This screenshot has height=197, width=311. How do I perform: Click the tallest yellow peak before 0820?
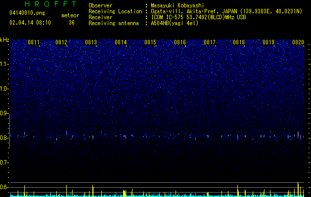pos(298,188)
